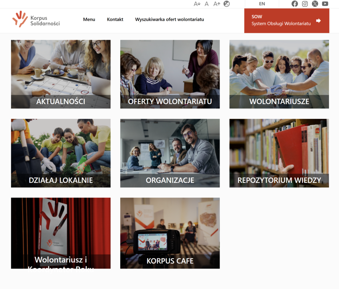Select the Oferty Wolontariatu tile
This screenshot has height=289, width=339.
(x=170, y=74)
